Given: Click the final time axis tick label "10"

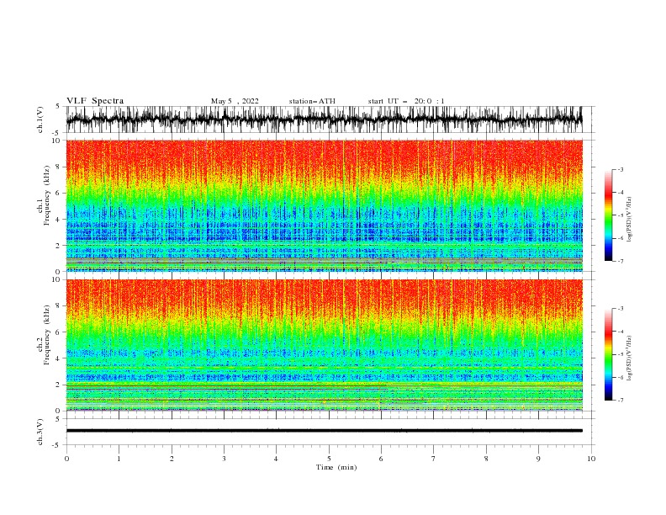Looking at the screenshot, I should (591, 459).
